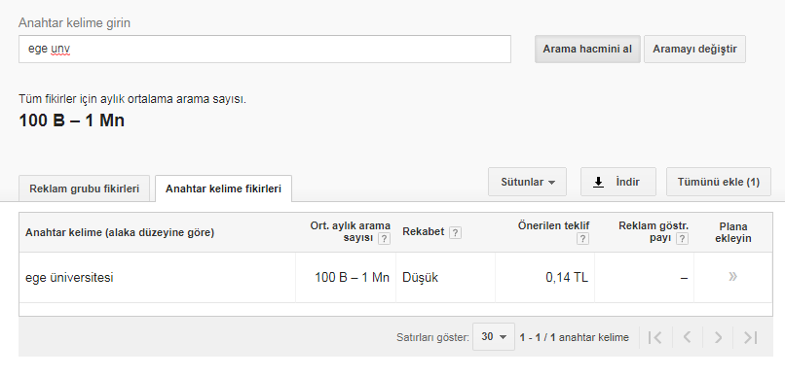Open the 'Sütunlar' dropdown
The image size is (785, 377).
527,182
